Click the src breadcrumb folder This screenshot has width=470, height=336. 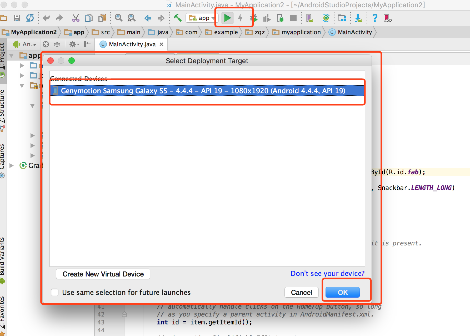(x=101, y=32)
